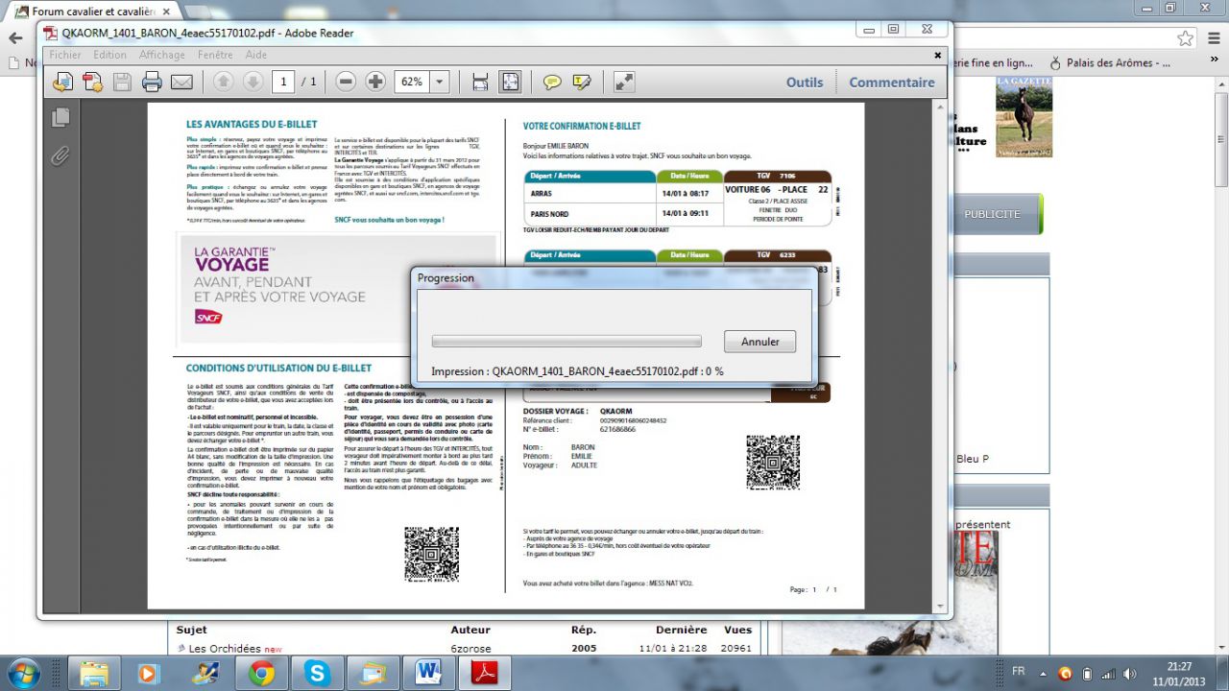
Task: Add a sticky note comment
Action: click(552, 83)
